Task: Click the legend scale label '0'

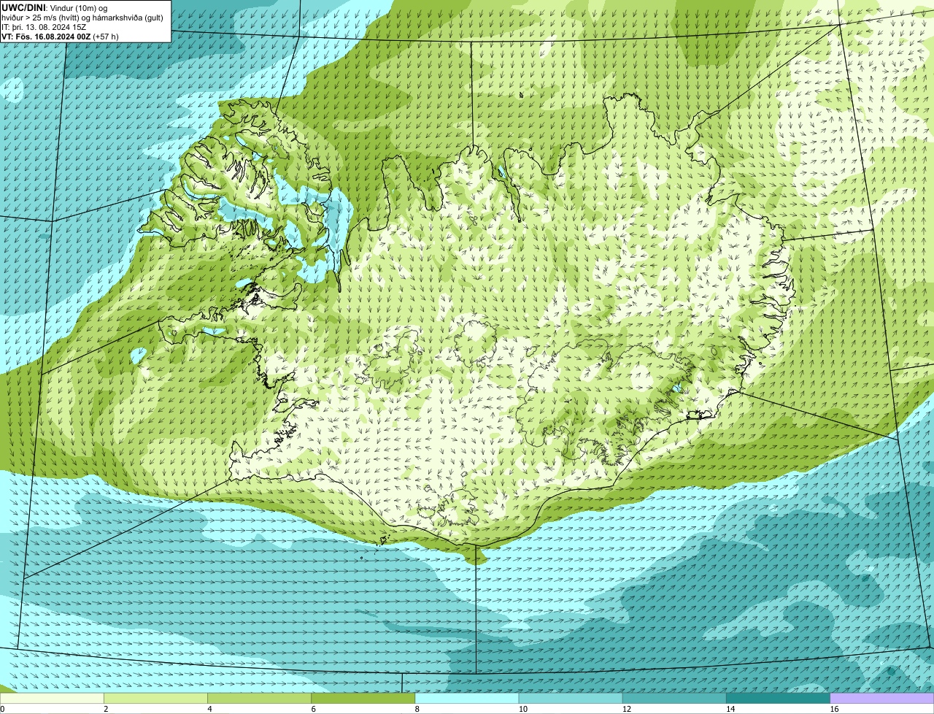Action: (x=3, y=709)
